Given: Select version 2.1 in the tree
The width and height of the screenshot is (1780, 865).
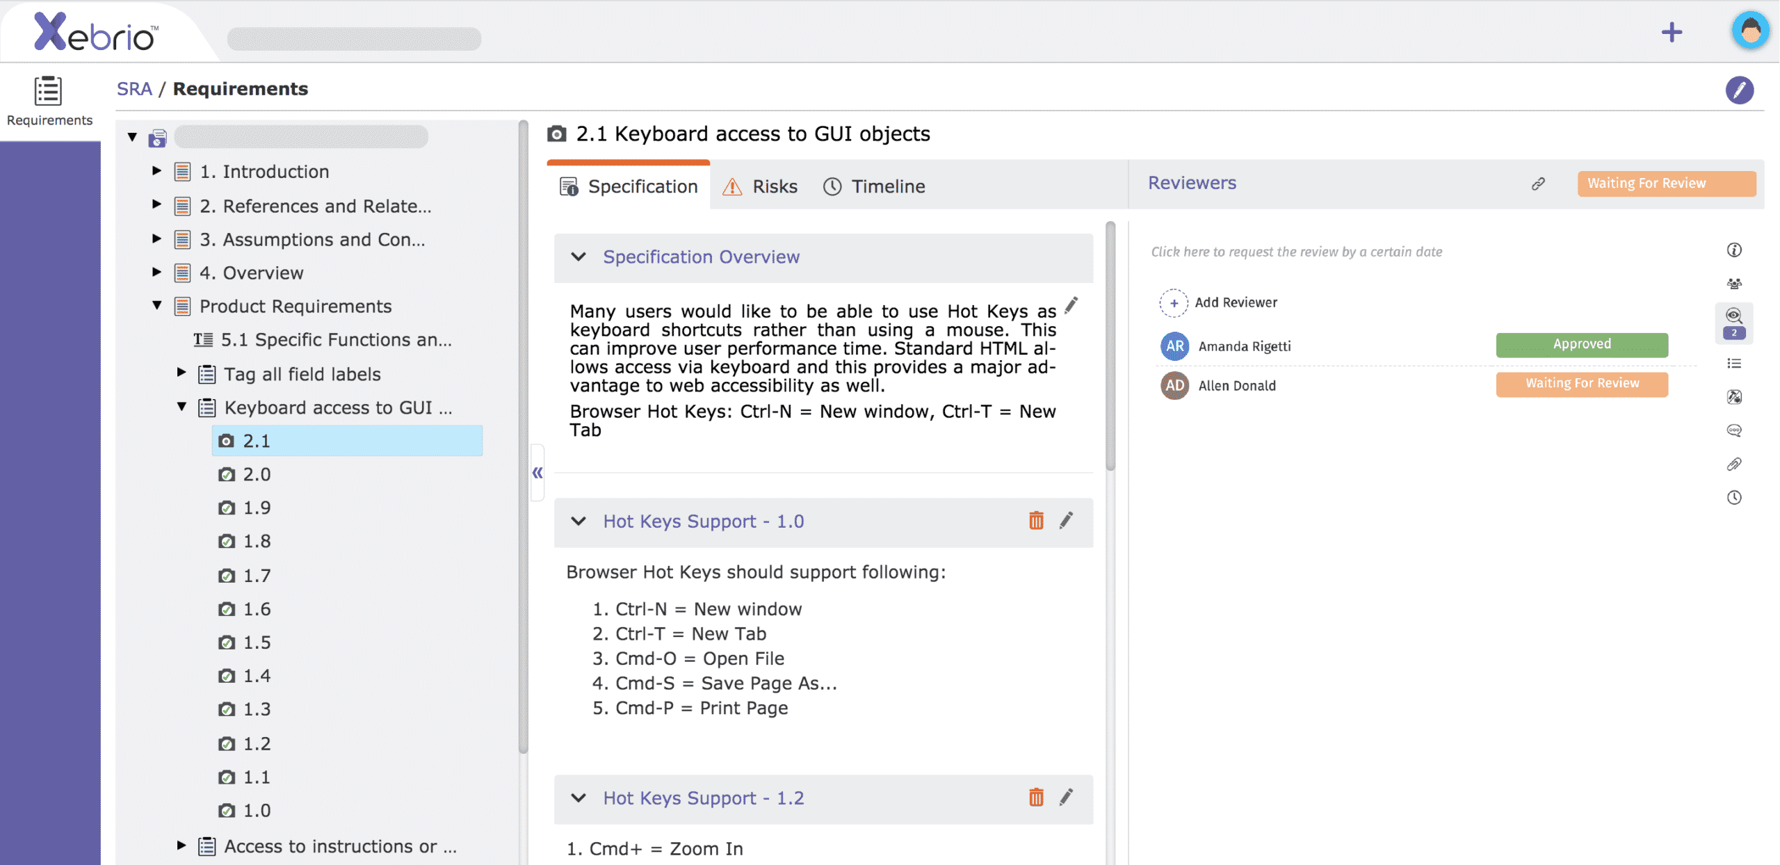Looking at the screenshot, I should coord(347,441).
